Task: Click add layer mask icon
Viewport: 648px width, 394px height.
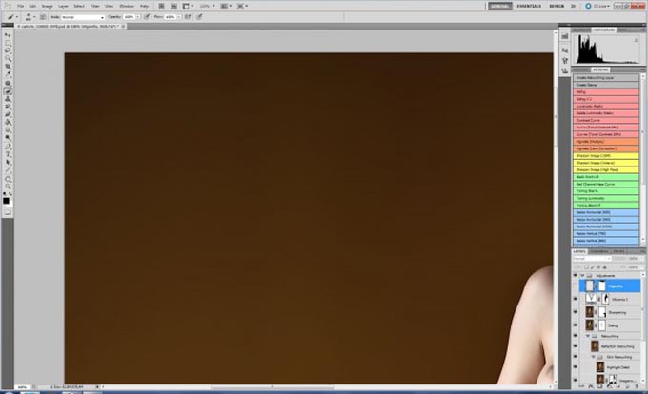Action: click(x=599, y=387)
